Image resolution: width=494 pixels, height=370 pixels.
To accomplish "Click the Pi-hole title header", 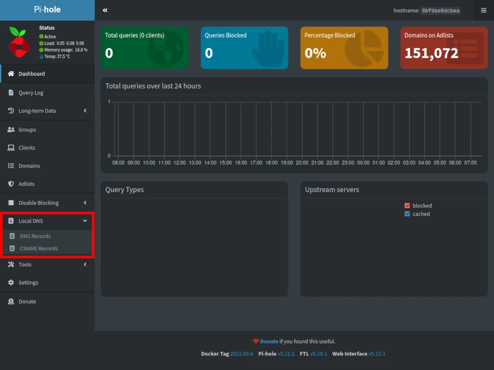I will pos(47,10).
